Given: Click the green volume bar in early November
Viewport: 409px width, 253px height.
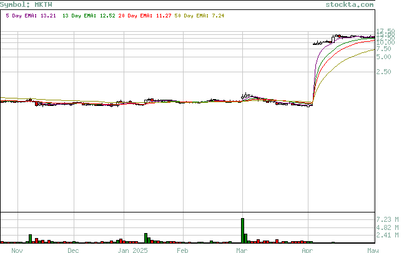Looking at the screenshot, I should (x=30, y=239).
